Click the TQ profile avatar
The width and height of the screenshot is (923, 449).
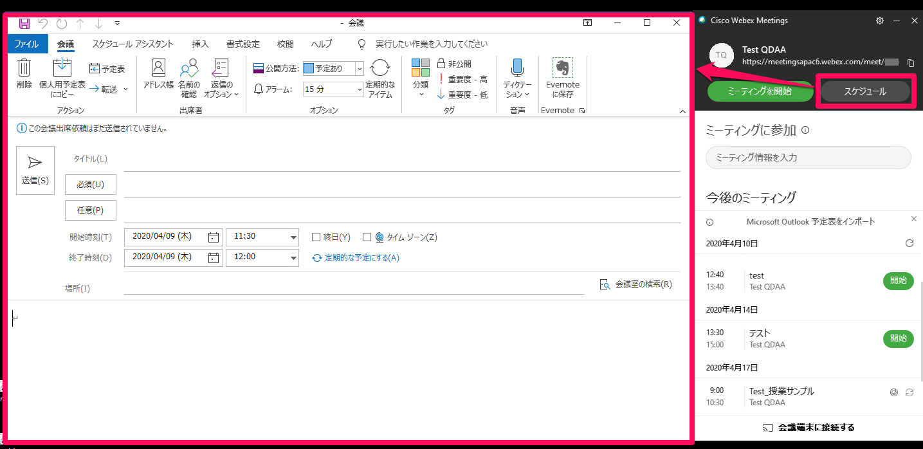721,55
